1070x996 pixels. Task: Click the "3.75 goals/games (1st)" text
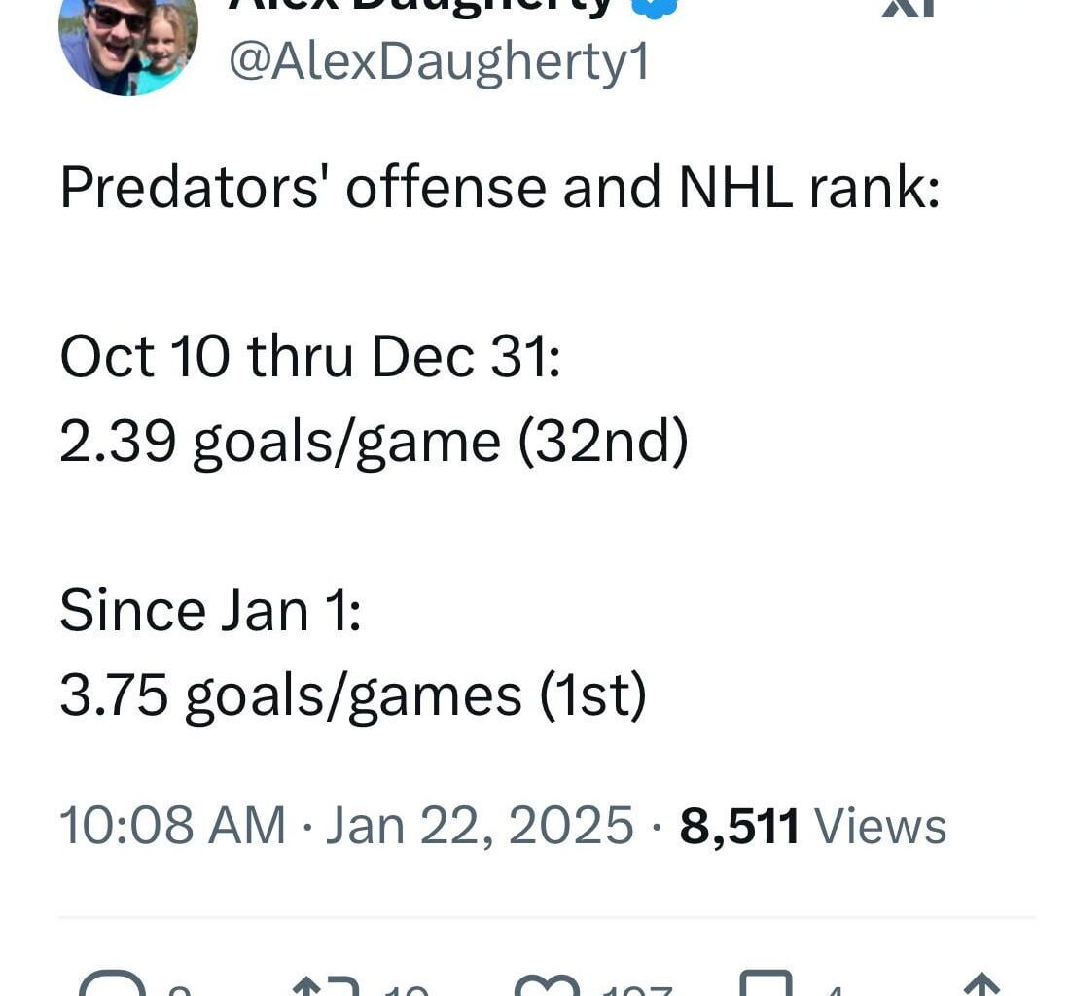click(352, 694)
